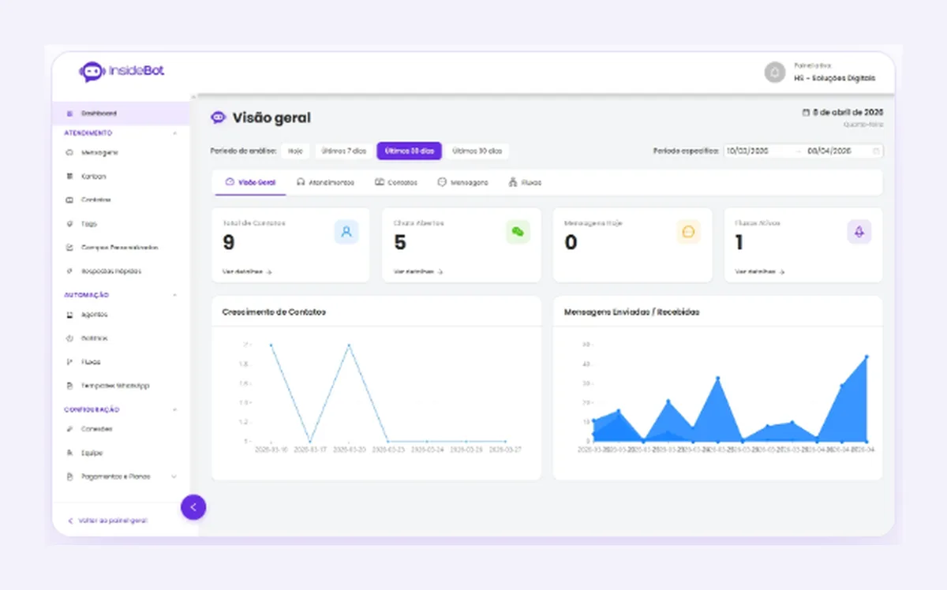The width and height of the screenshot is (947, 590).
Task: Switch to the Mensagens tab in the overview
Action: [463, 182]
